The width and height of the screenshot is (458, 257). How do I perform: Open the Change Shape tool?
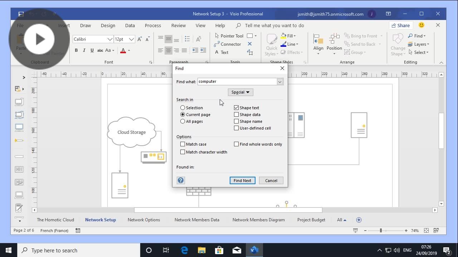398,44
